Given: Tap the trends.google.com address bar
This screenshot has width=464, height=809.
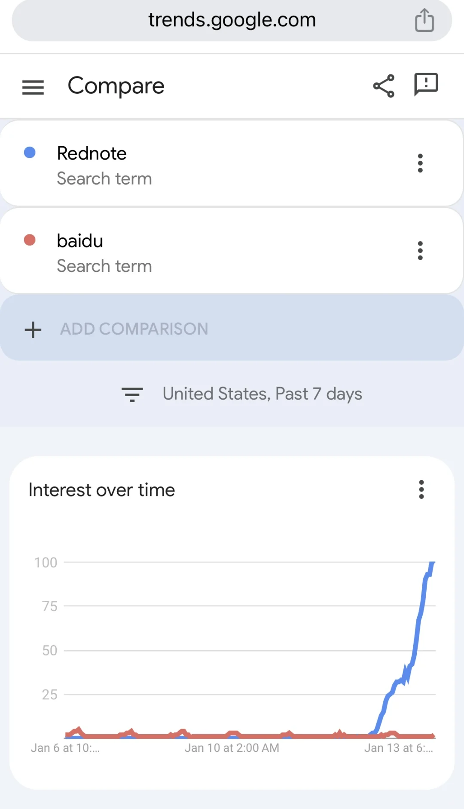Looking at the screenshot, I should (x=232, y=20).
